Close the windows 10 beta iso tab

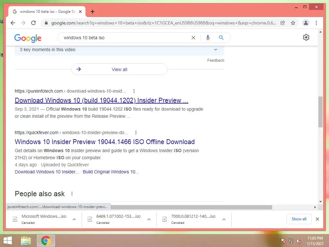point(80,12)
